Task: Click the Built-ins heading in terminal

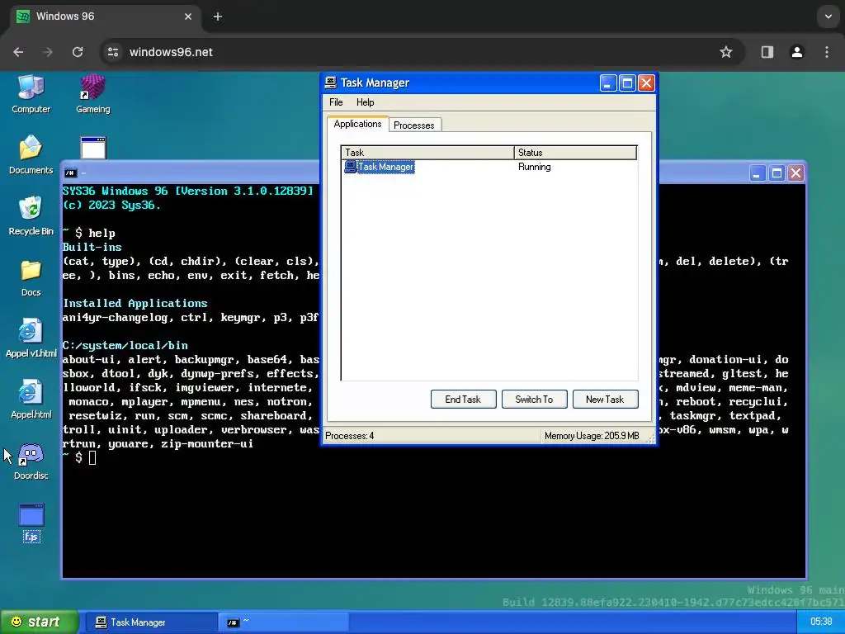Action: 92,247
